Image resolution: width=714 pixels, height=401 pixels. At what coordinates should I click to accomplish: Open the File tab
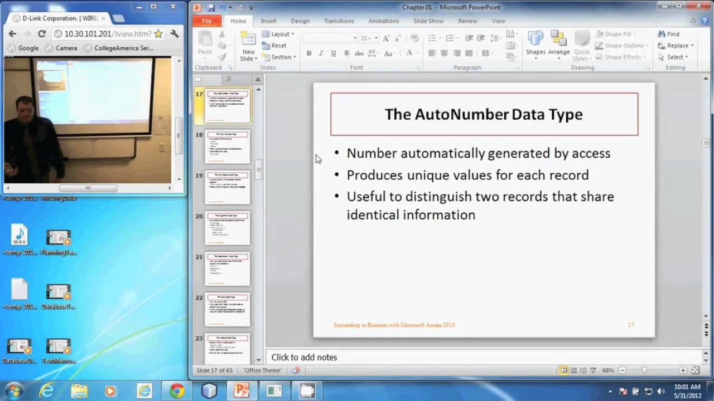click(x=207, y=21)
